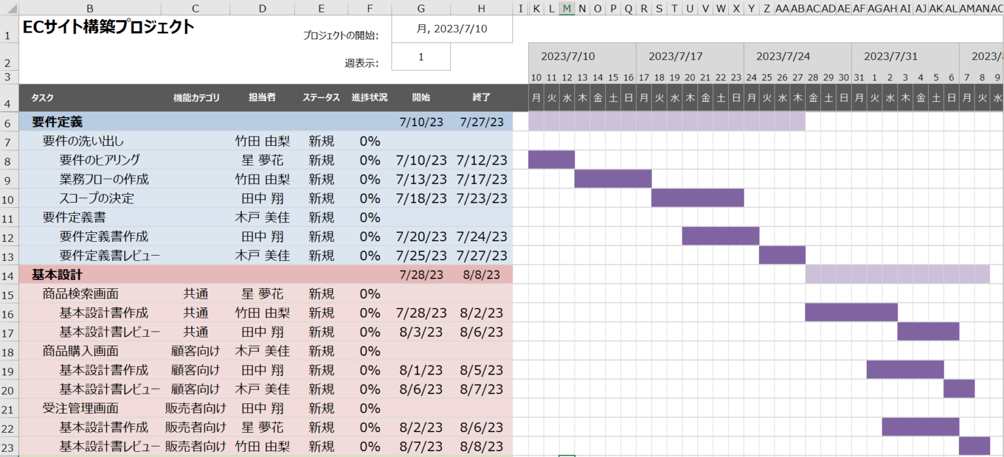The image size is (1004, 457).
Task: Click the Gantt bar for row 19 基本設計書作成
Action: pos(905,370)
